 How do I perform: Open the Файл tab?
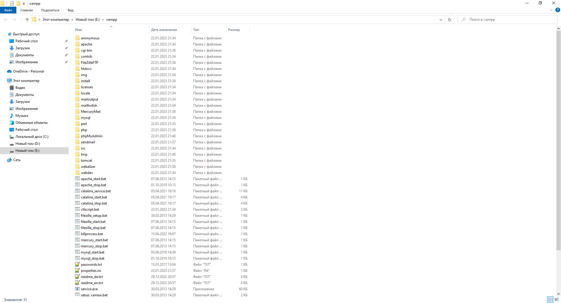click(8, 10)
